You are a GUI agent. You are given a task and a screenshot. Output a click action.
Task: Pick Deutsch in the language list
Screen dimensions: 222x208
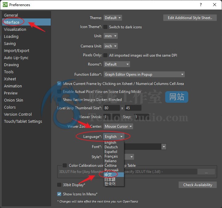pyautogui.click(x=111, y=147)
